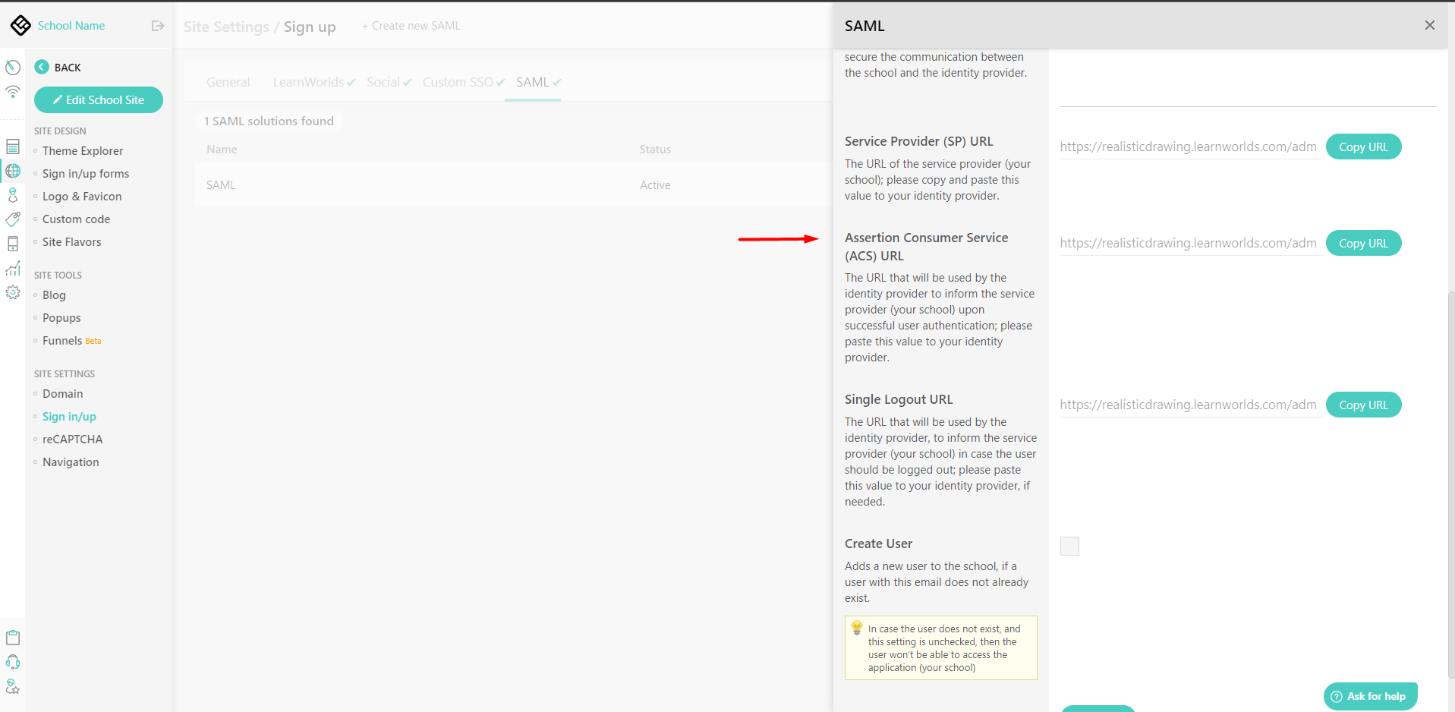
Task: Click the logout arrow beside School Name
Action: click(158, 25)
